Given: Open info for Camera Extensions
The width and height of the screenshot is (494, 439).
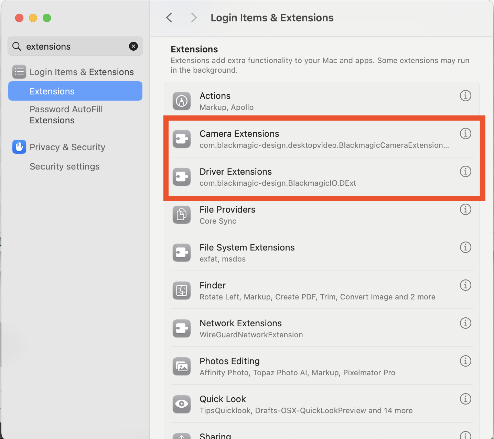Looking at the screenshot, I should point(465,133).
